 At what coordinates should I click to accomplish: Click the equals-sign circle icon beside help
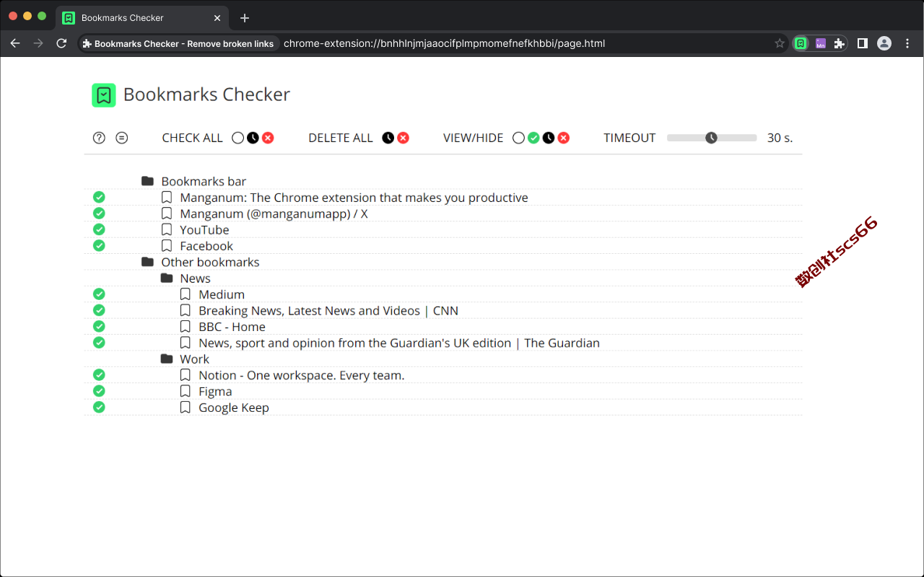click(122, 138)
